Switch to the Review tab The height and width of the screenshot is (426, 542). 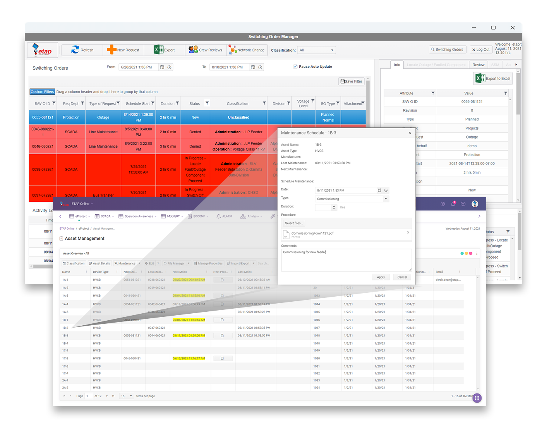tap(478, 65)
